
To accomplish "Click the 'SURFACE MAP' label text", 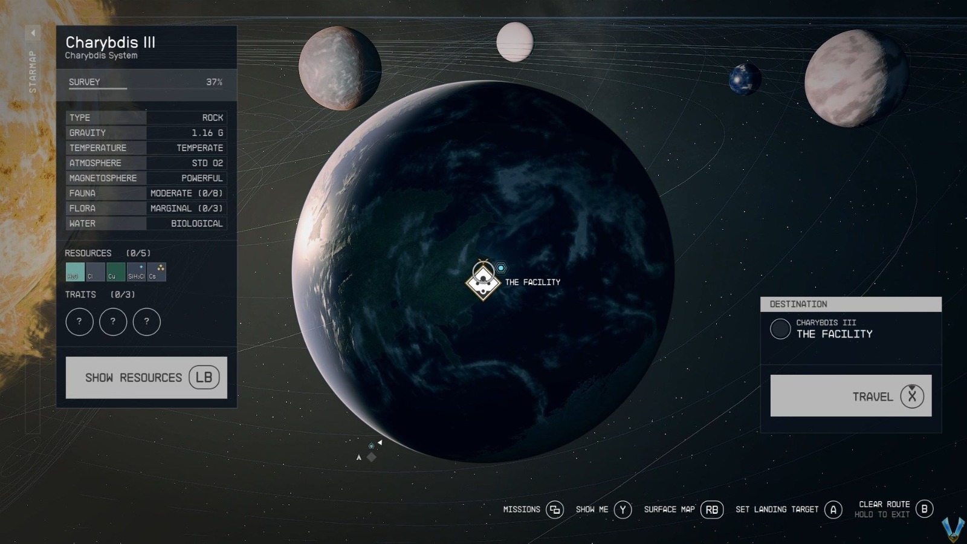I will tap(670, 510).
